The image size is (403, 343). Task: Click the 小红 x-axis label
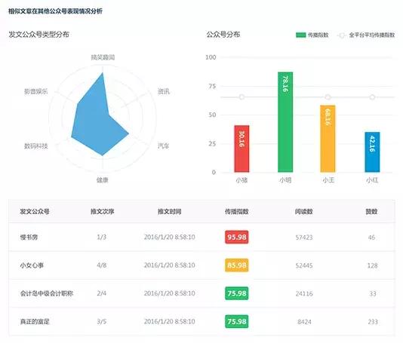pyautogui.click(x=372, y=180)
